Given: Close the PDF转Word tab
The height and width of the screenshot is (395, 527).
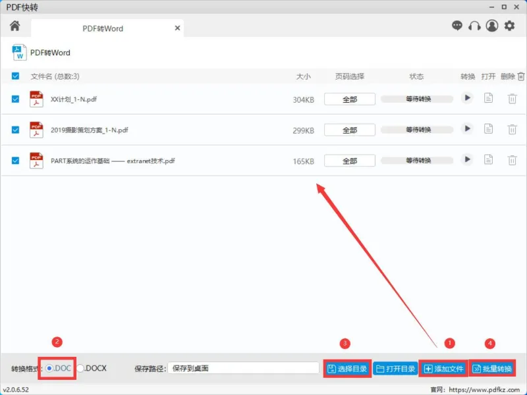Looking at the screenshot, I should click(177, 28).
